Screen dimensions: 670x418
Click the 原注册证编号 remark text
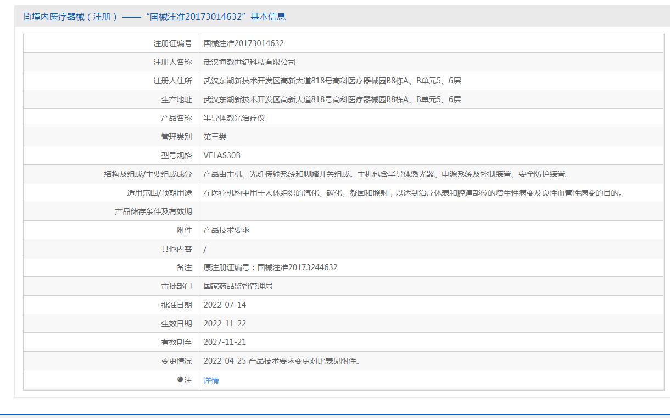[x=270, y=267]
